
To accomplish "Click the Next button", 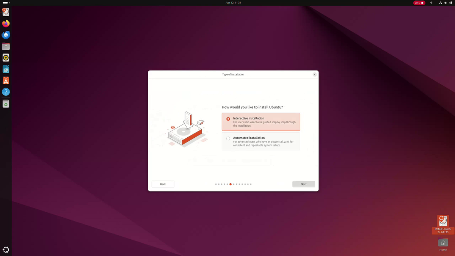I will [303, 184].
